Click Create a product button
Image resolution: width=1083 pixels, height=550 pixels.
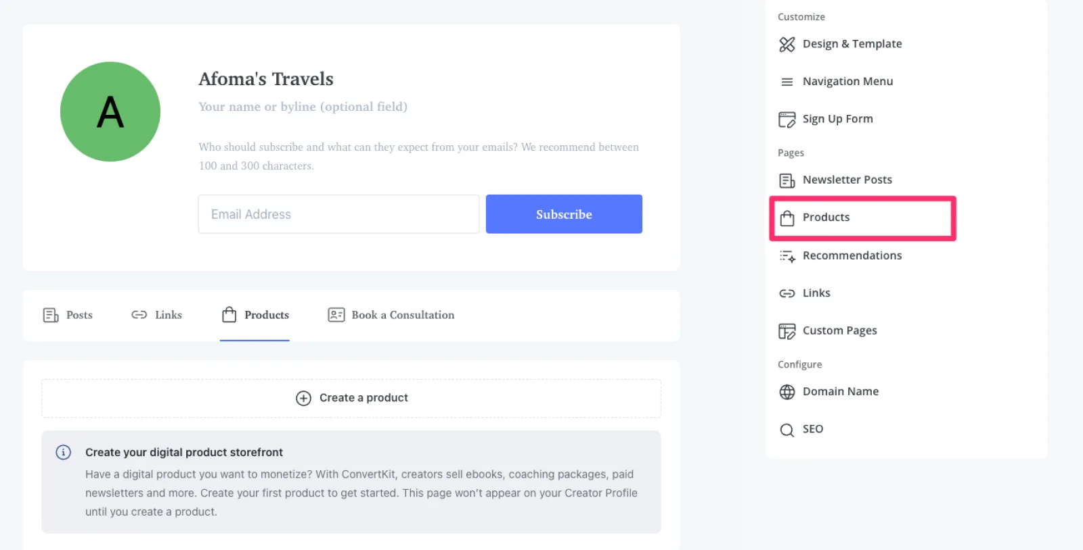(363, 398)
